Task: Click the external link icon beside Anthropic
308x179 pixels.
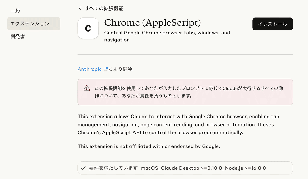Action: pos(105,69)
